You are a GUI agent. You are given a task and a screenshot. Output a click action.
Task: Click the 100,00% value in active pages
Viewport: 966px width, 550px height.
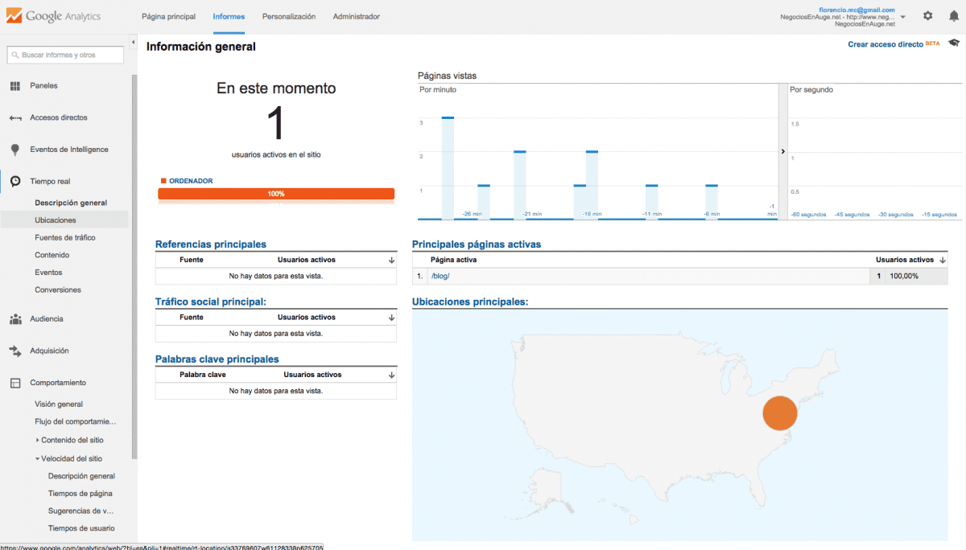coord(904,276)
